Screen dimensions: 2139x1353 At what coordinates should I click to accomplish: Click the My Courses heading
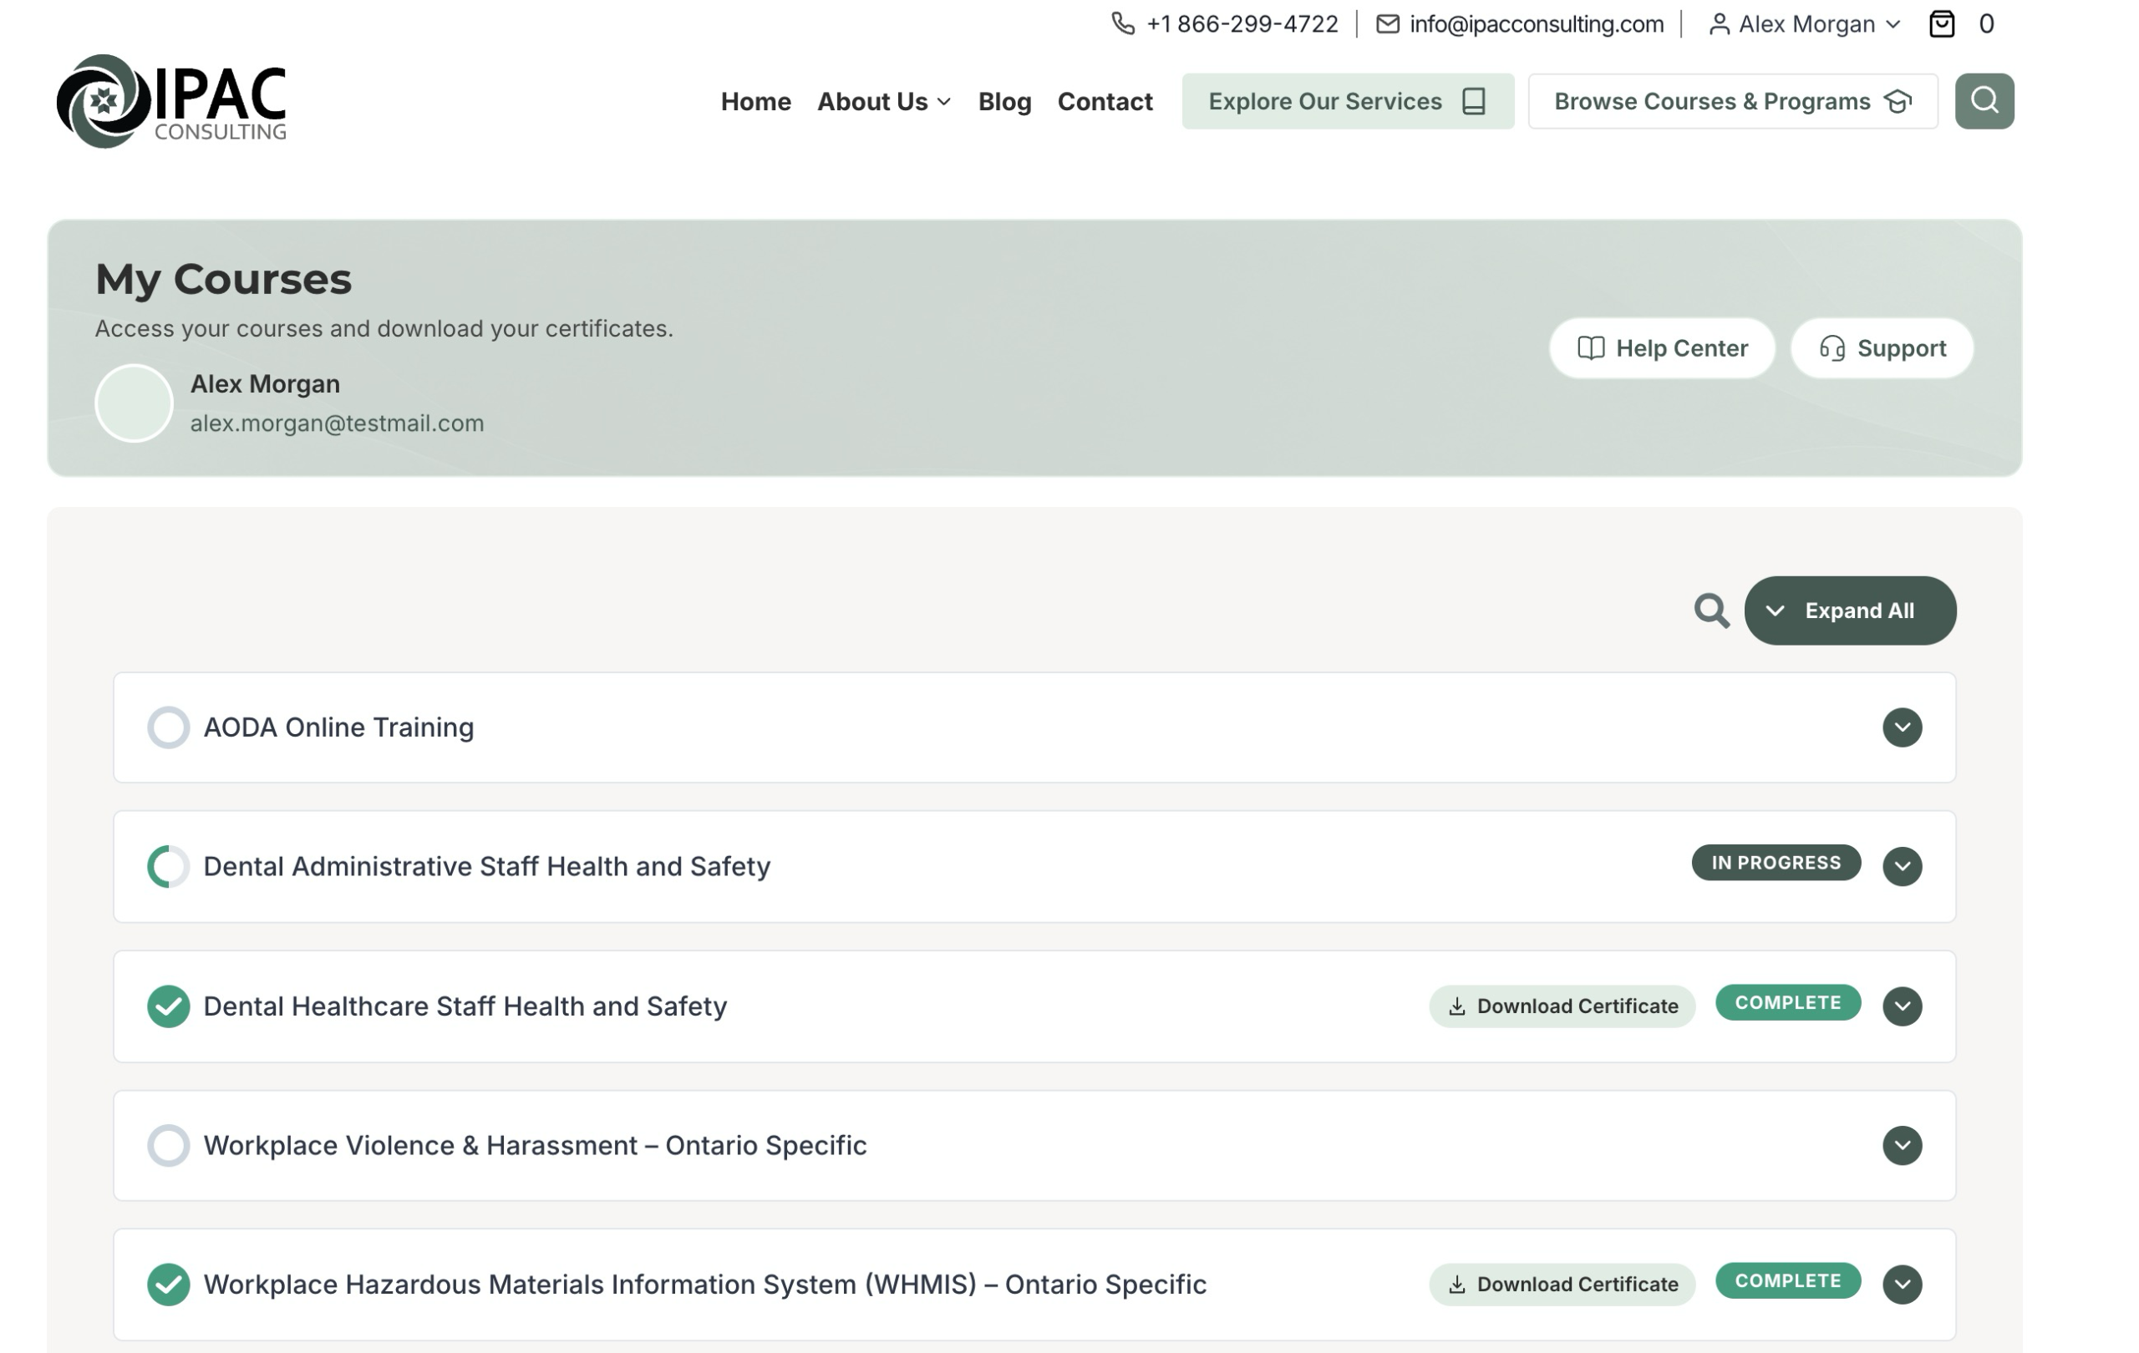(x=223, y=279)
